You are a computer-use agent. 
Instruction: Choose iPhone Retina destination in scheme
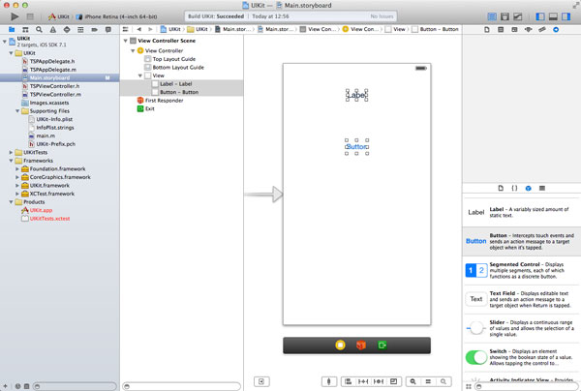(x=117, y=16)
